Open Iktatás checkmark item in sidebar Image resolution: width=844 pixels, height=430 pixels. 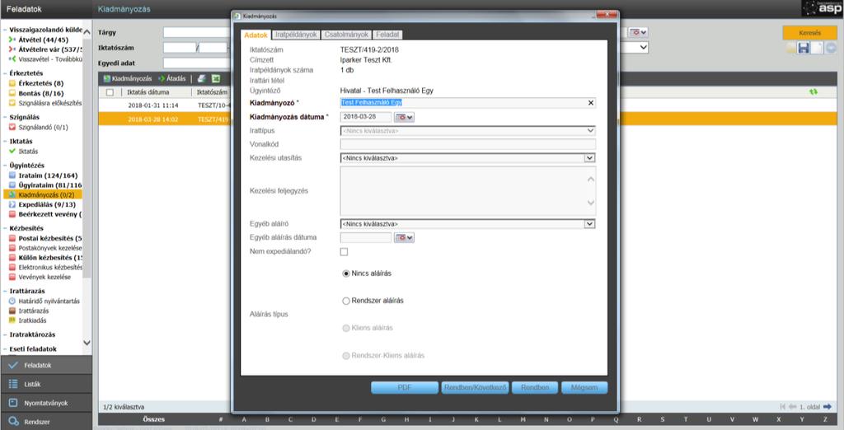[x=23, y=152]
